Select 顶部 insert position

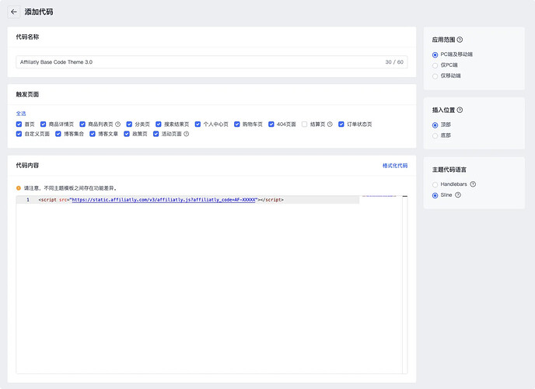(x=435, y=125)
